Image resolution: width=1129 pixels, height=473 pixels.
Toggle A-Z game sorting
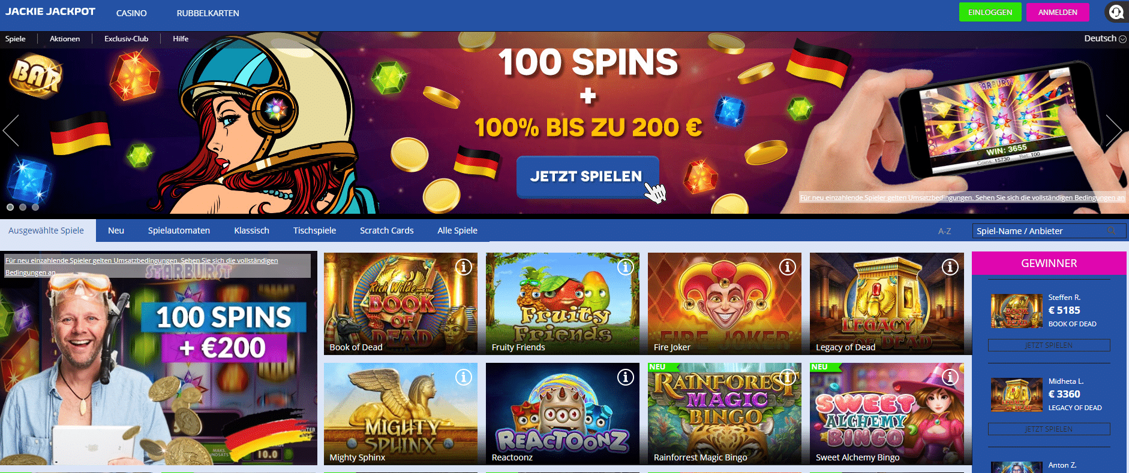[x=944, y=231]
